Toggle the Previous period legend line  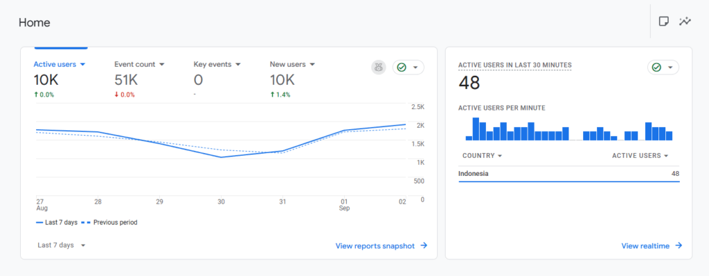109,222
